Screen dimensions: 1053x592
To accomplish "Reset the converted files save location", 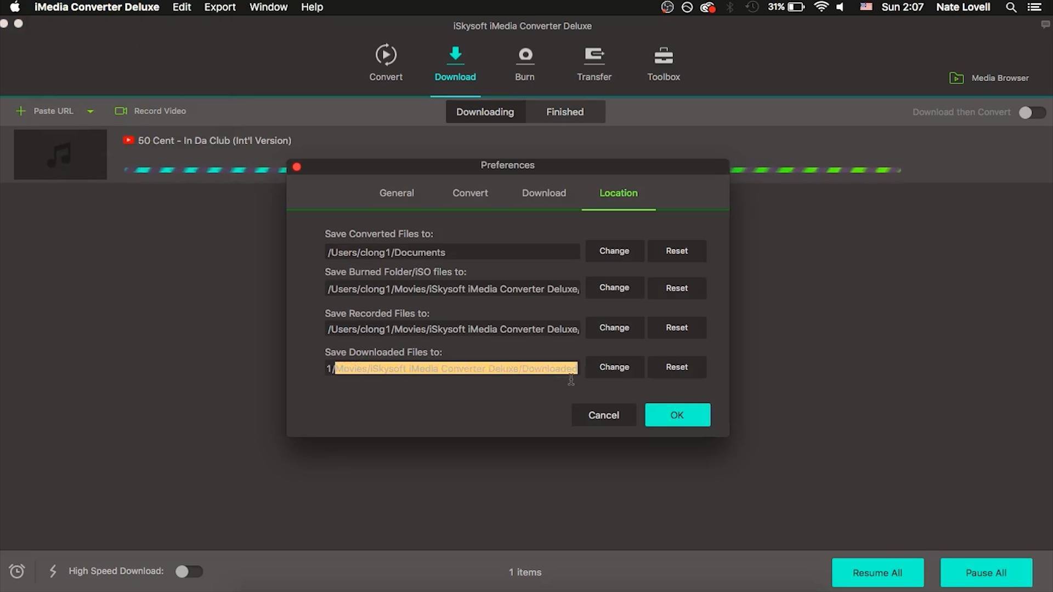I will 677,251.
